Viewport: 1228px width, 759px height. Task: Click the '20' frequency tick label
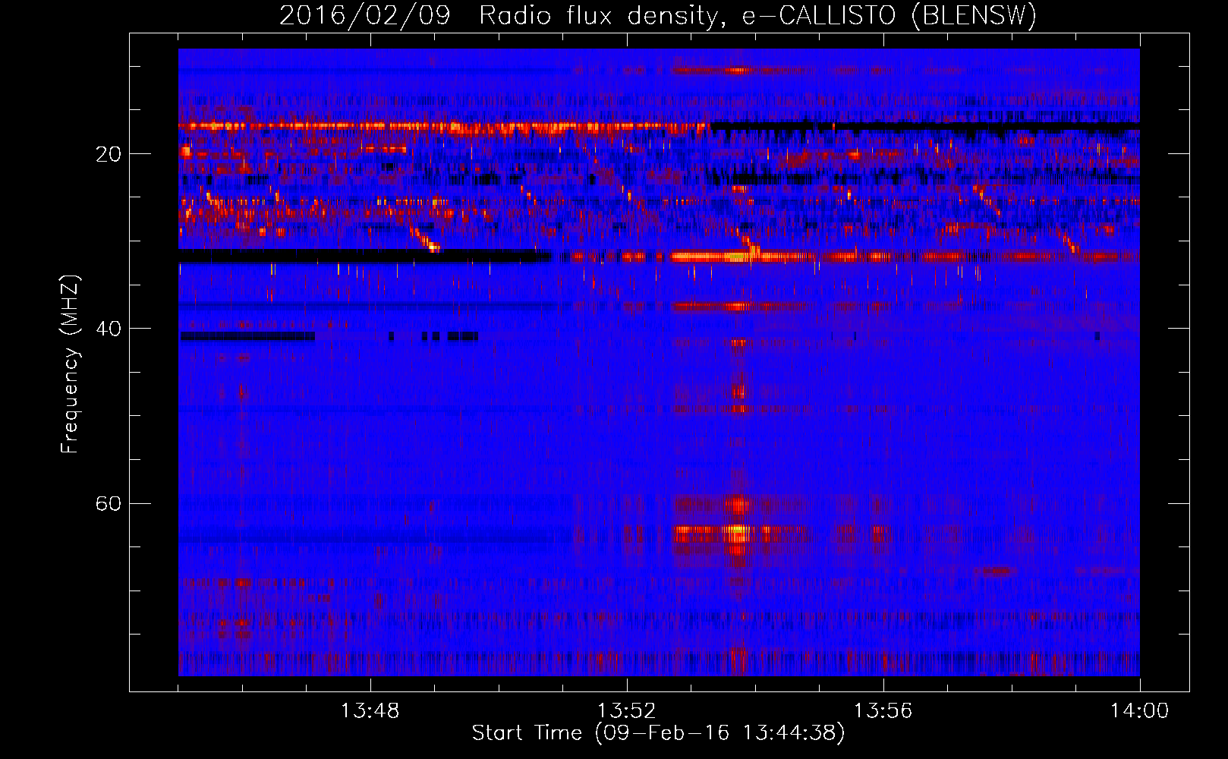click(x=109, y=154)
